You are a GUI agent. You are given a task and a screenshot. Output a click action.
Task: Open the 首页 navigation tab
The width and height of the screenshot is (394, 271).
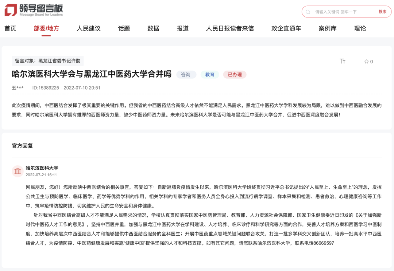coord(10,28)
